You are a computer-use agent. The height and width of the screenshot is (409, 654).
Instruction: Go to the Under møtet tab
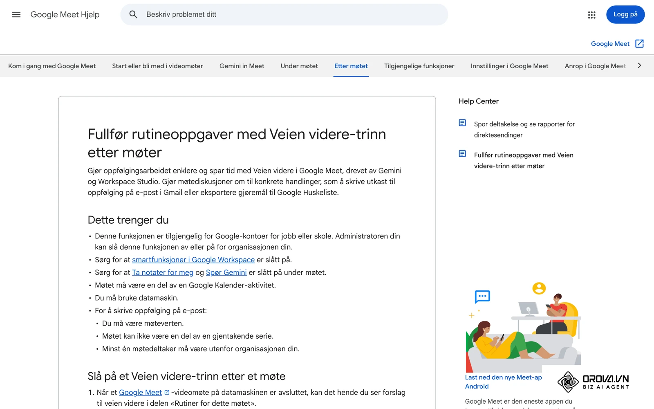coord(299,66)
